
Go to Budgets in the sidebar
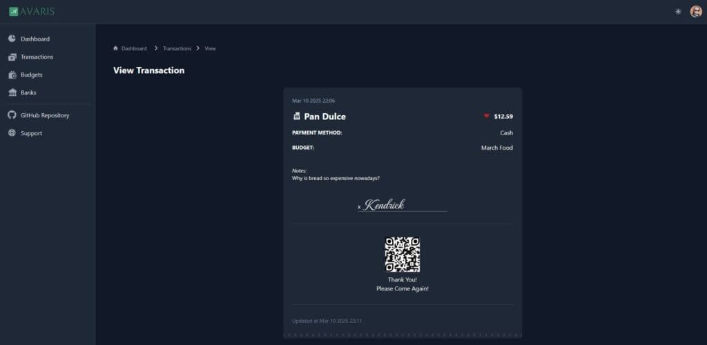click(31, 75)
